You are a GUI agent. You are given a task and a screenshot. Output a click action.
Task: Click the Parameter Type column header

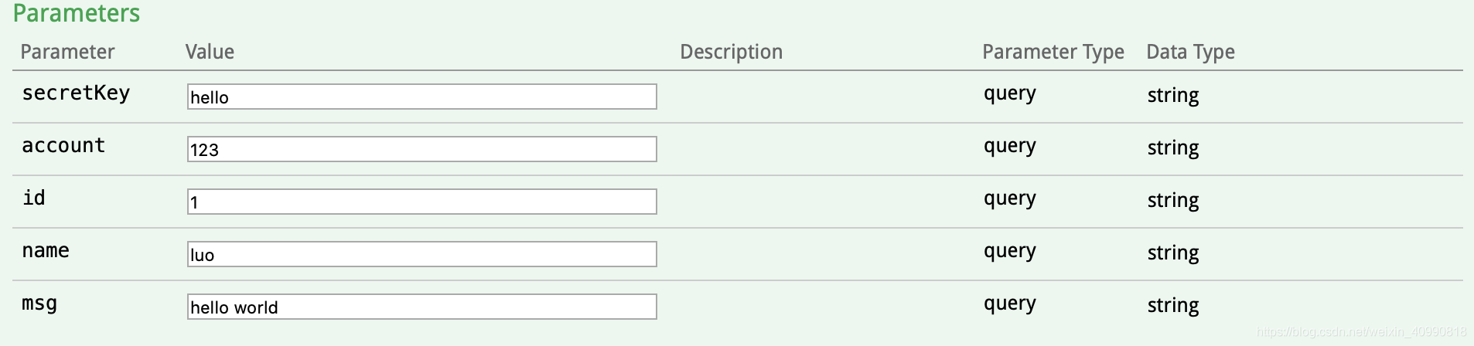[x=1053, y=52]
